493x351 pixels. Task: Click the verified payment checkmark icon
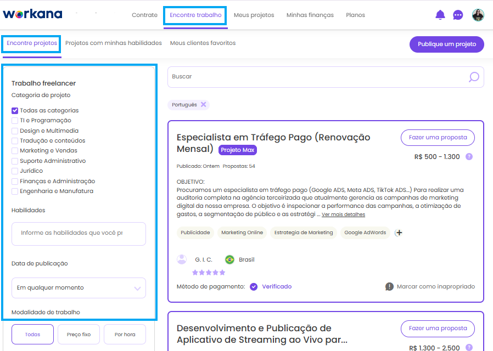pyautogui.click(x=254, y=287)
